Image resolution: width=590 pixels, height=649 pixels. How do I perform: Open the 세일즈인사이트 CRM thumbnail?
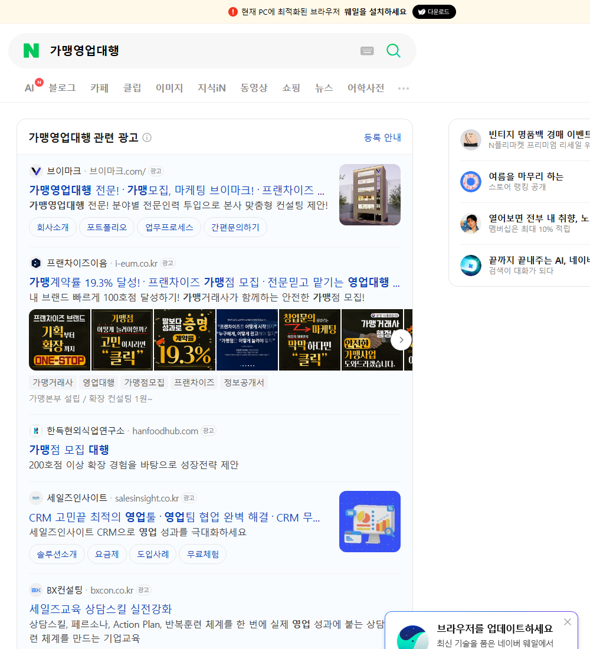(x=370, y=522)
